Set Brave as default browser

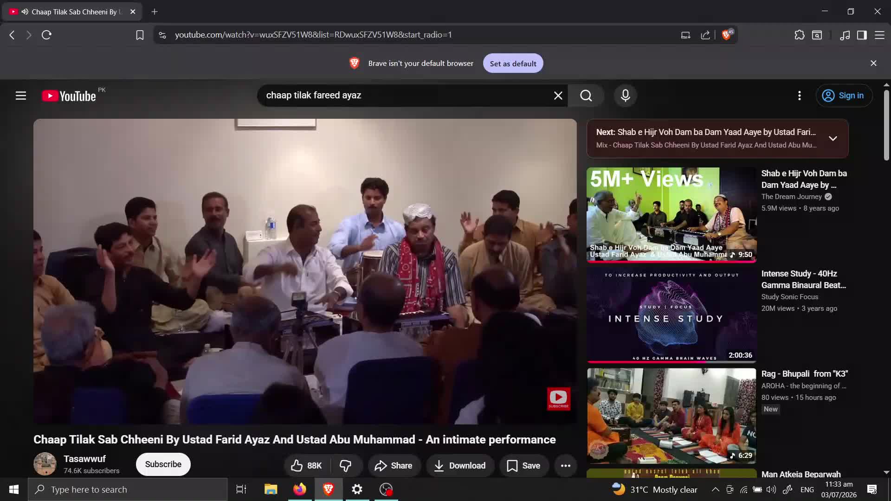point(513,64)
